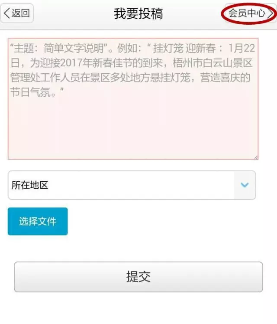Click the right chevron after 会员中心
This screenshot has width=277, height=324.
point(271,13)
